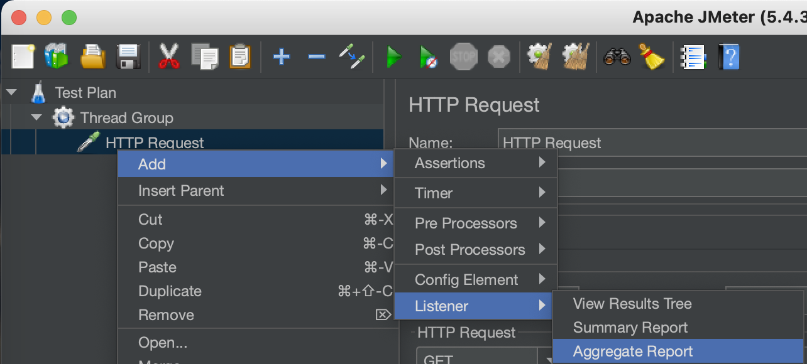Collapse the Thread Group tree node
807x364 pixels.
pos(36,117)
